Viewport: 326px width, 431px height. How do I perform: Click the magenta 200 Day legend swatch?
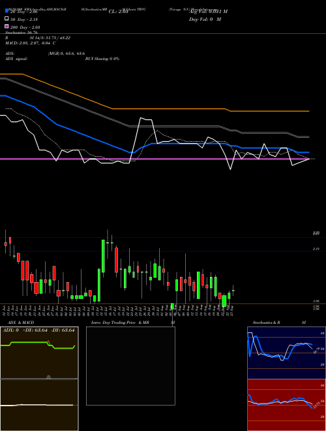[x=7, y=26]
